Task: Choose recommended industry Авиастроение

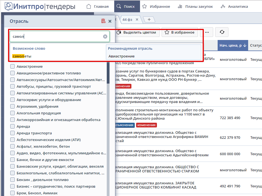Action: pyautogui.click(x=121, y=56)
